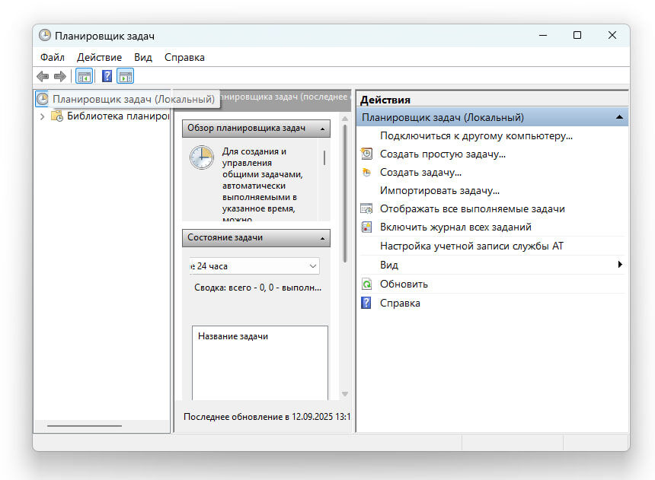Open the 24 часа period dropdown
The height and width of the screenshot is (480, 655).
(313, 266)
